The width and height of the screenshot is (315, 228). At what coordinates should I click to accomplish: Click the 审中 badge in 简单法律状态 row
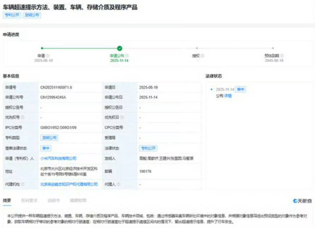46,148
